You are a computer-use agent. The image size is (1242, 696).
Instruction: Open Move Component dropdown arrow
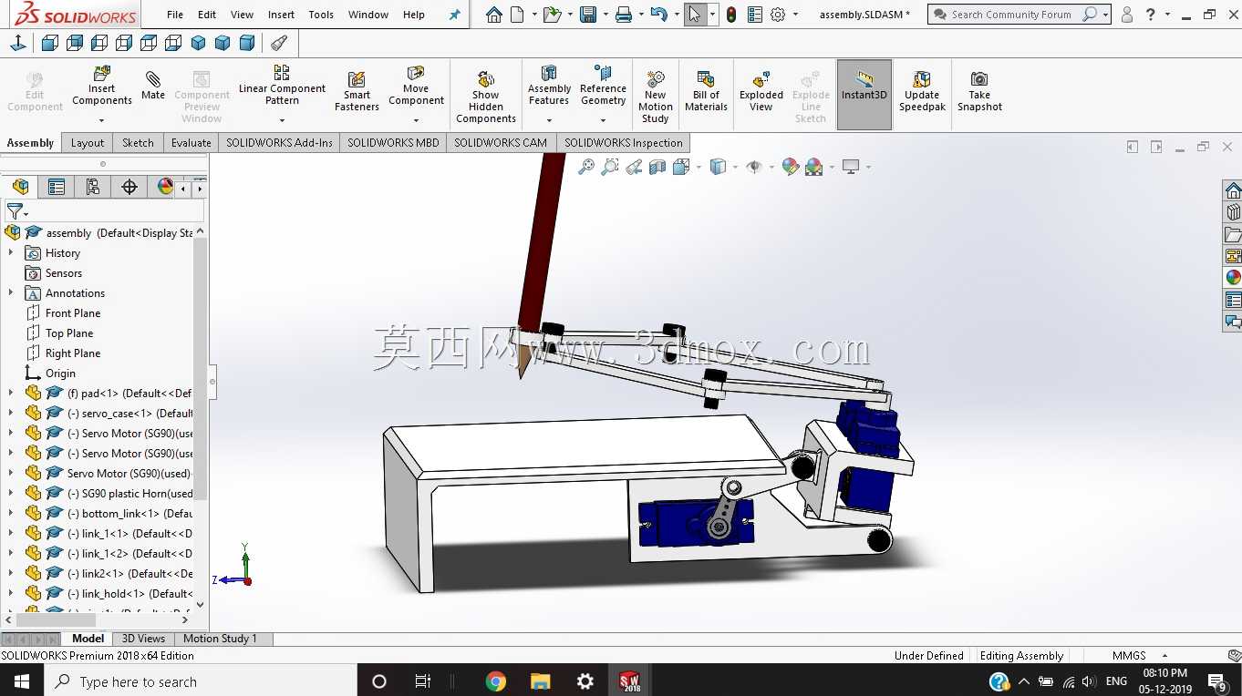[x=416, y=120]
